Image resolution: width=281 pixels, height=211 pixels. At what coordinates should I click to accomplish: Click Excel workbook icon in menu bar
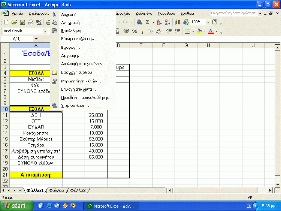(5, 13)
